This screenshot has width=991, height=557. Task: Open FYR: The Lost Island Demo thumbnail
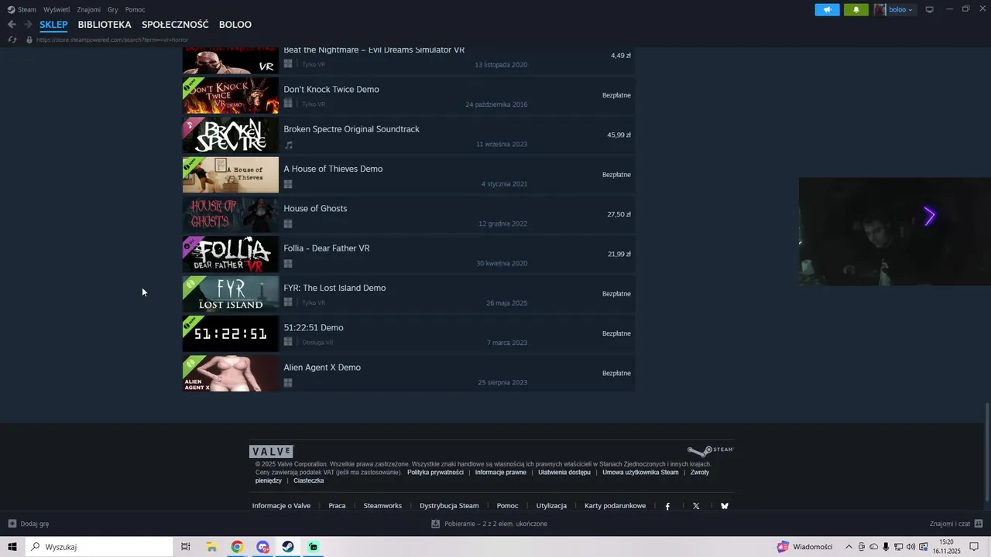(x=230, y=294)
